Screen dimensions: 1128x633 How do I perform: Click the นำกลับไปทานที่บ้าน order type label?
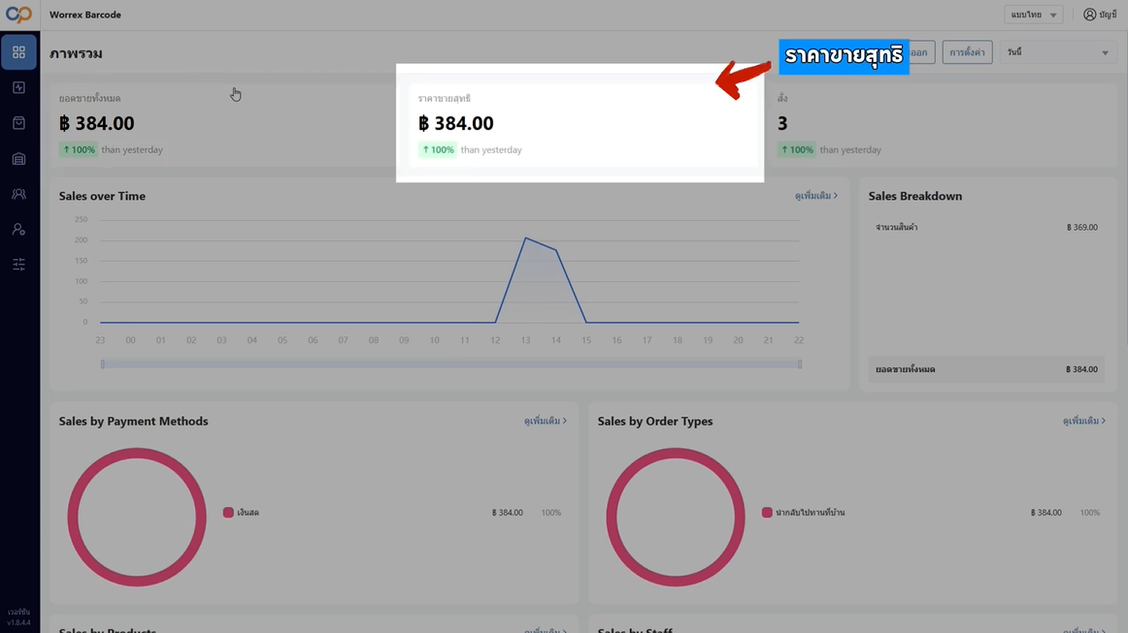pos(810,512)
